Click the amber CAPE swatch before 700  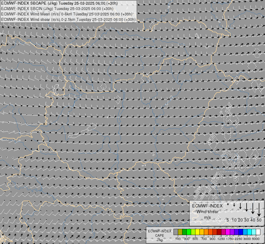pyautogui.click(x=202, y=232)
